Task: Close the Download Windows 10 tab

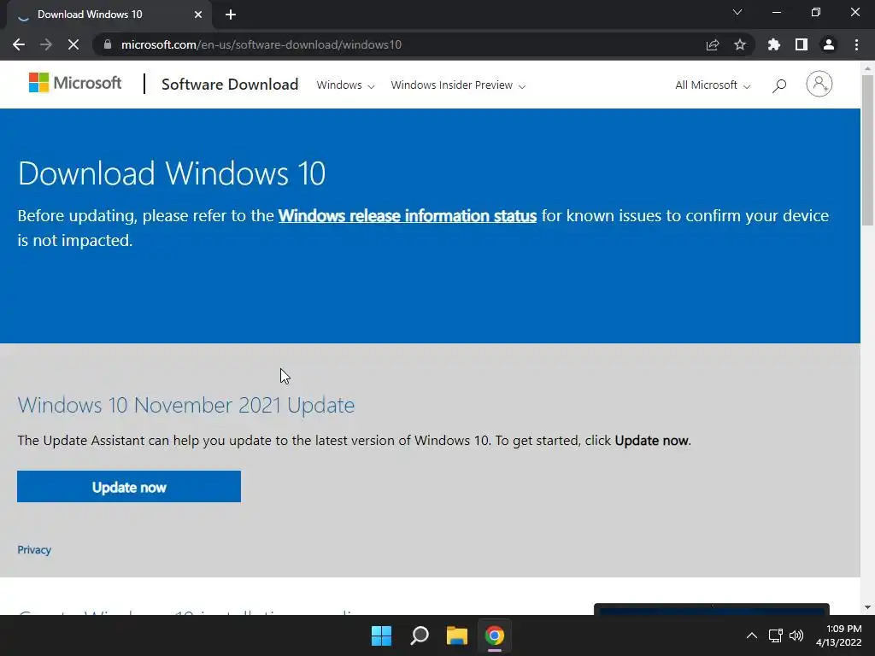Action: click(198, 15)
